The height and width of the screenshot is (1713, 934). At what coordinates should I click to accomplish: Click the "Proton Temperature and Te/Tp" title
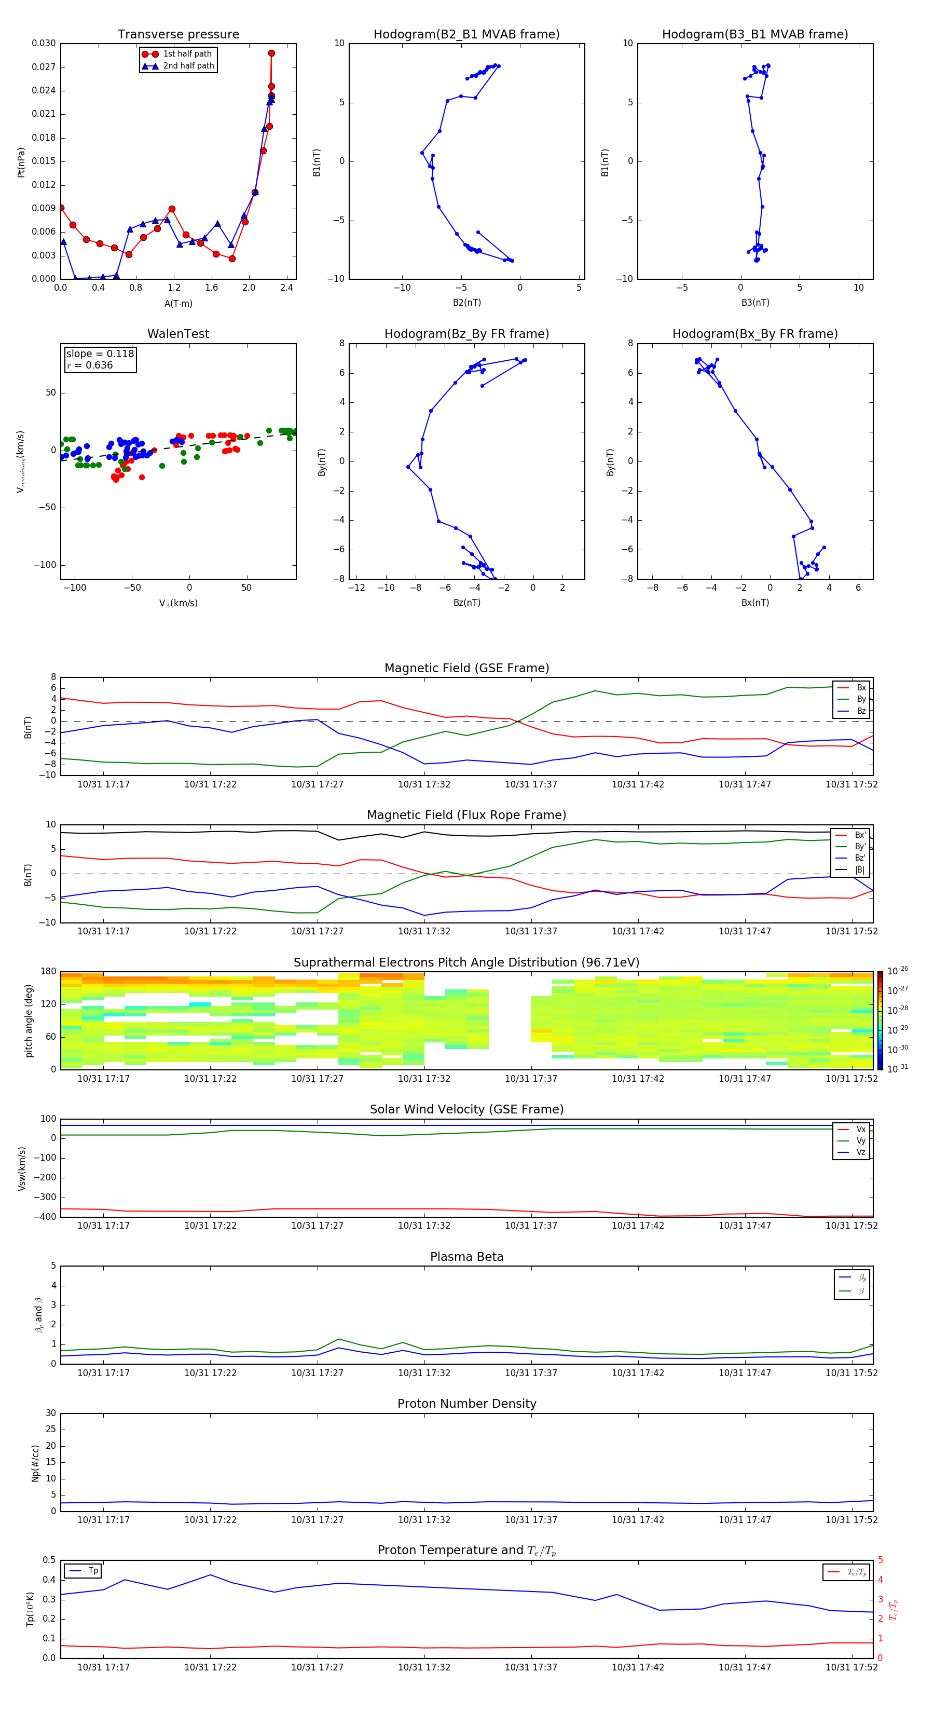(x=466, y=1551)
